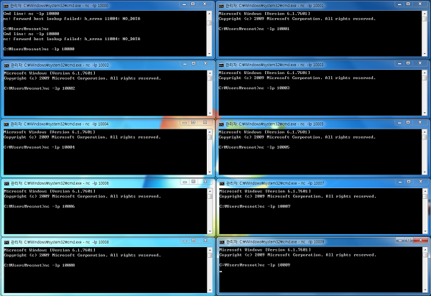Open the system menu icon of nc -lp 10003 window
Screen dimensions: 431x296
221,65
